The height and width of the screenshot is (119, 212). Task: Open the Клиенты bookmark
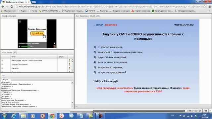[102, 11]
